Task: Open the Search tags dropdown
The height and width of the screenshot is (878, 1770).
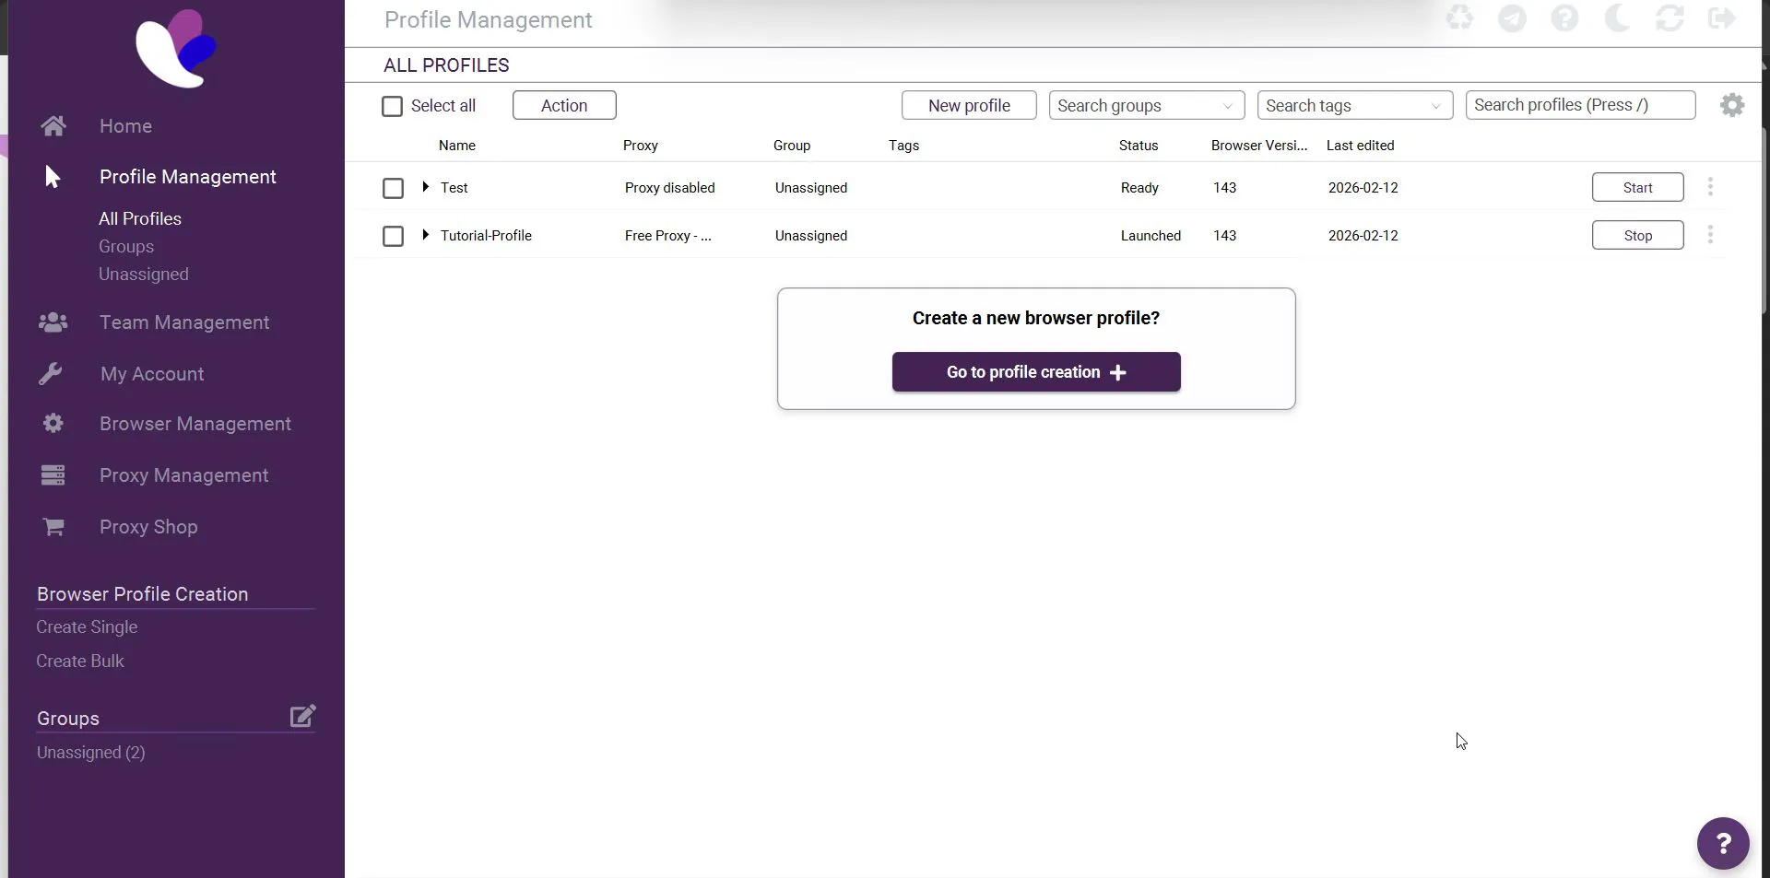Action: pyautogui.click(x=1355, y=105)
